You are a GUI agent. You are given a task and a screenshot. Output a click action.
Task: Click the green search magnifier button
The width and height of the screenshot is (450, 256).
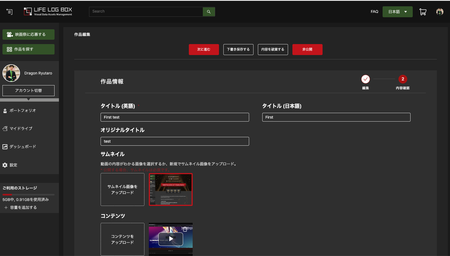(x=209, y=12)
